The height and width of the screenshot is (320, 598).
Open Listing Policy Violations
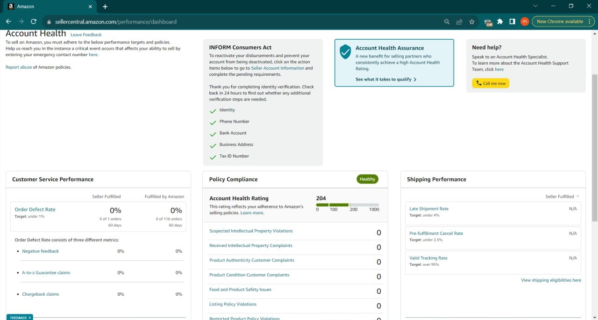coord(233,304)
